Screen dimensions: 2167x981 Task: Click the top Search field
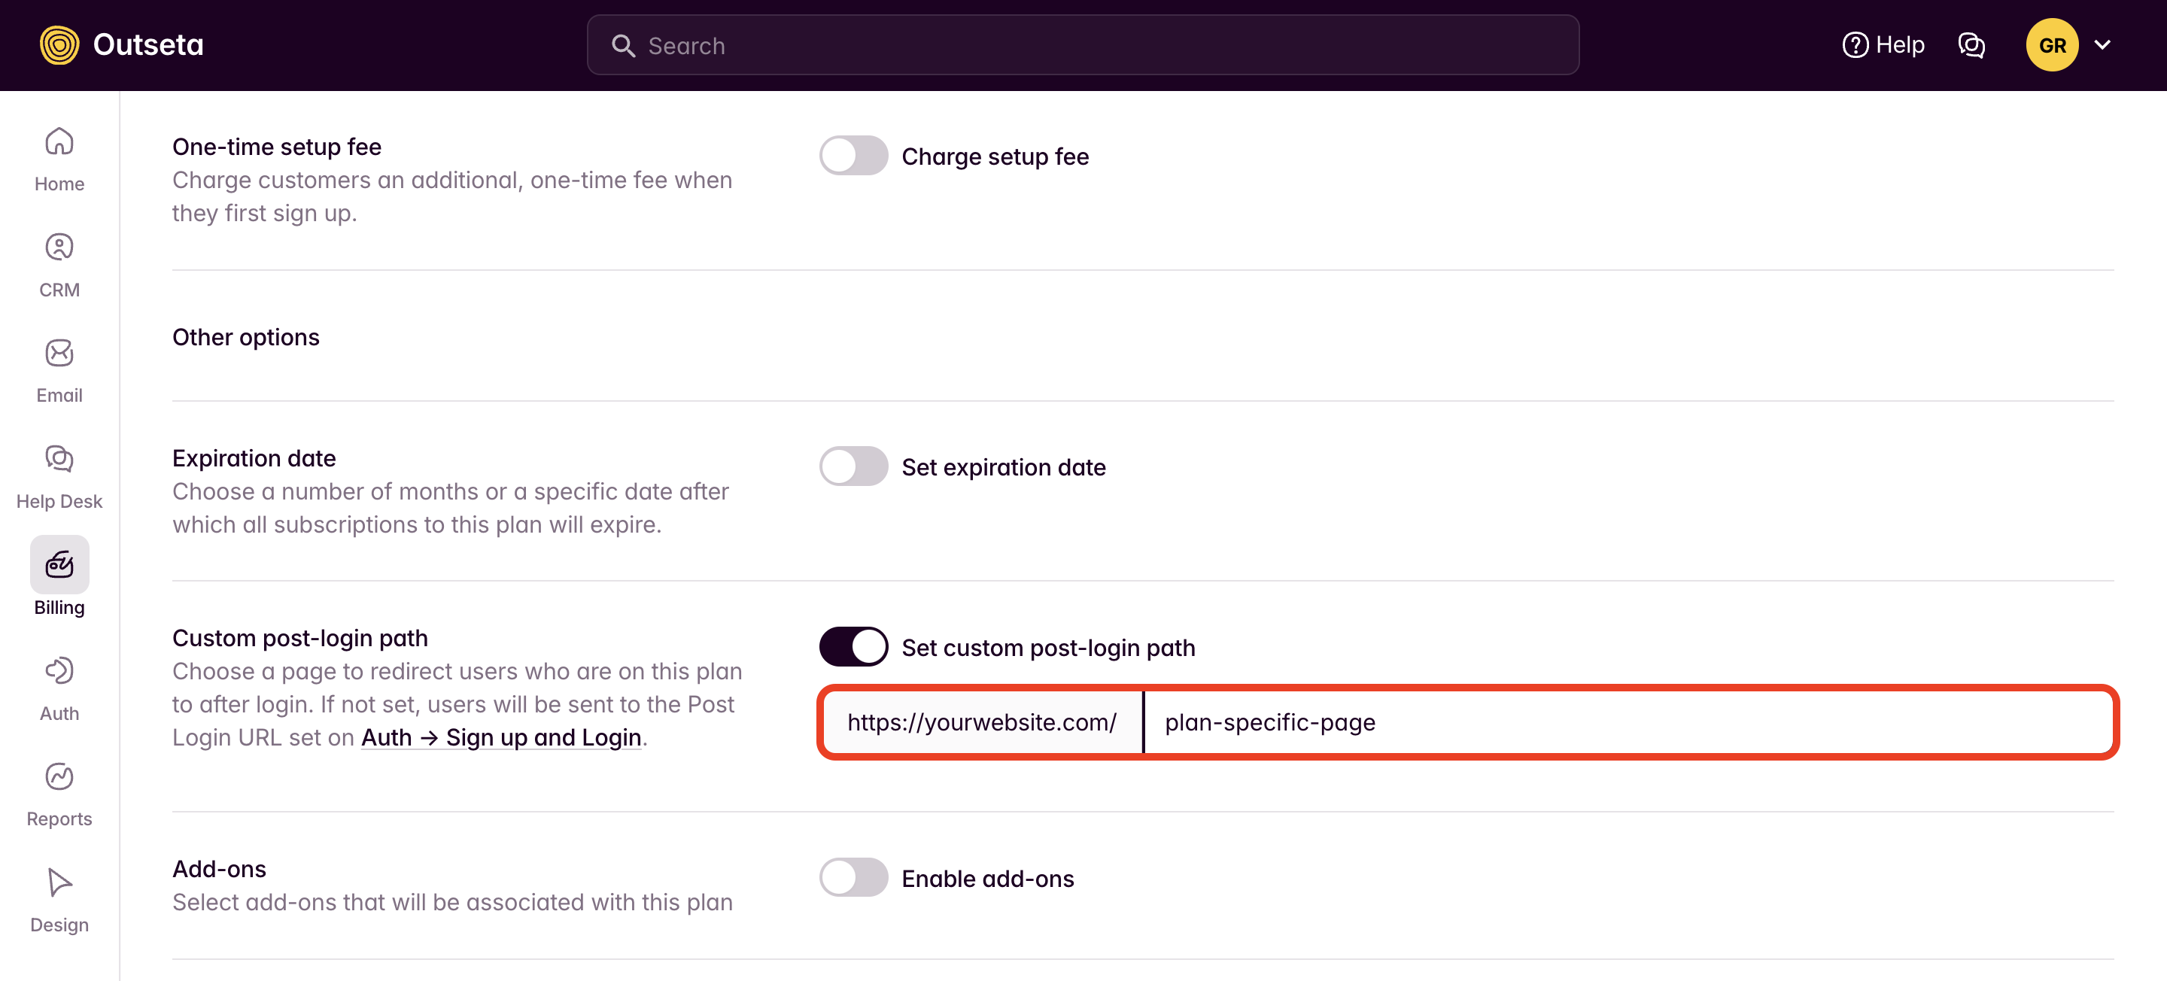[x=1083, y=45]
